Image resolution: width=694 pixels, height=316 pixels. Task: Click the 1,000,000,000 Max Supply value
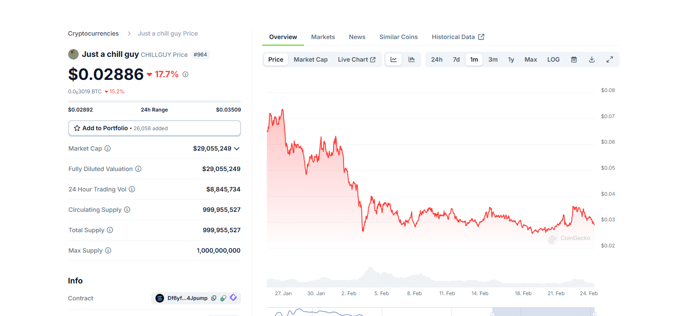tap(218, 250)
